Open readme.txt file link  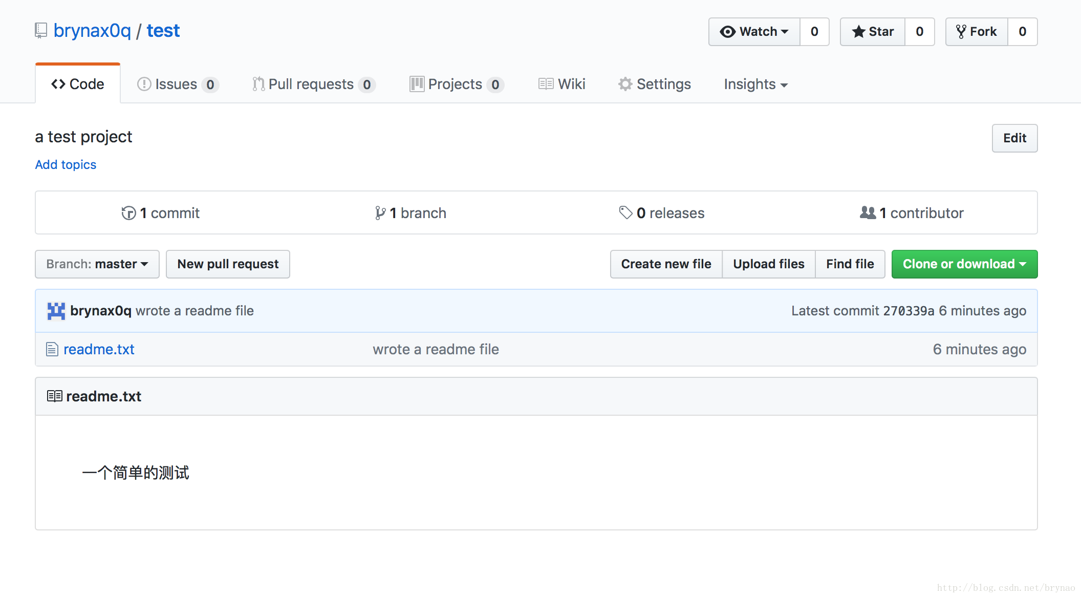[99, 349]
